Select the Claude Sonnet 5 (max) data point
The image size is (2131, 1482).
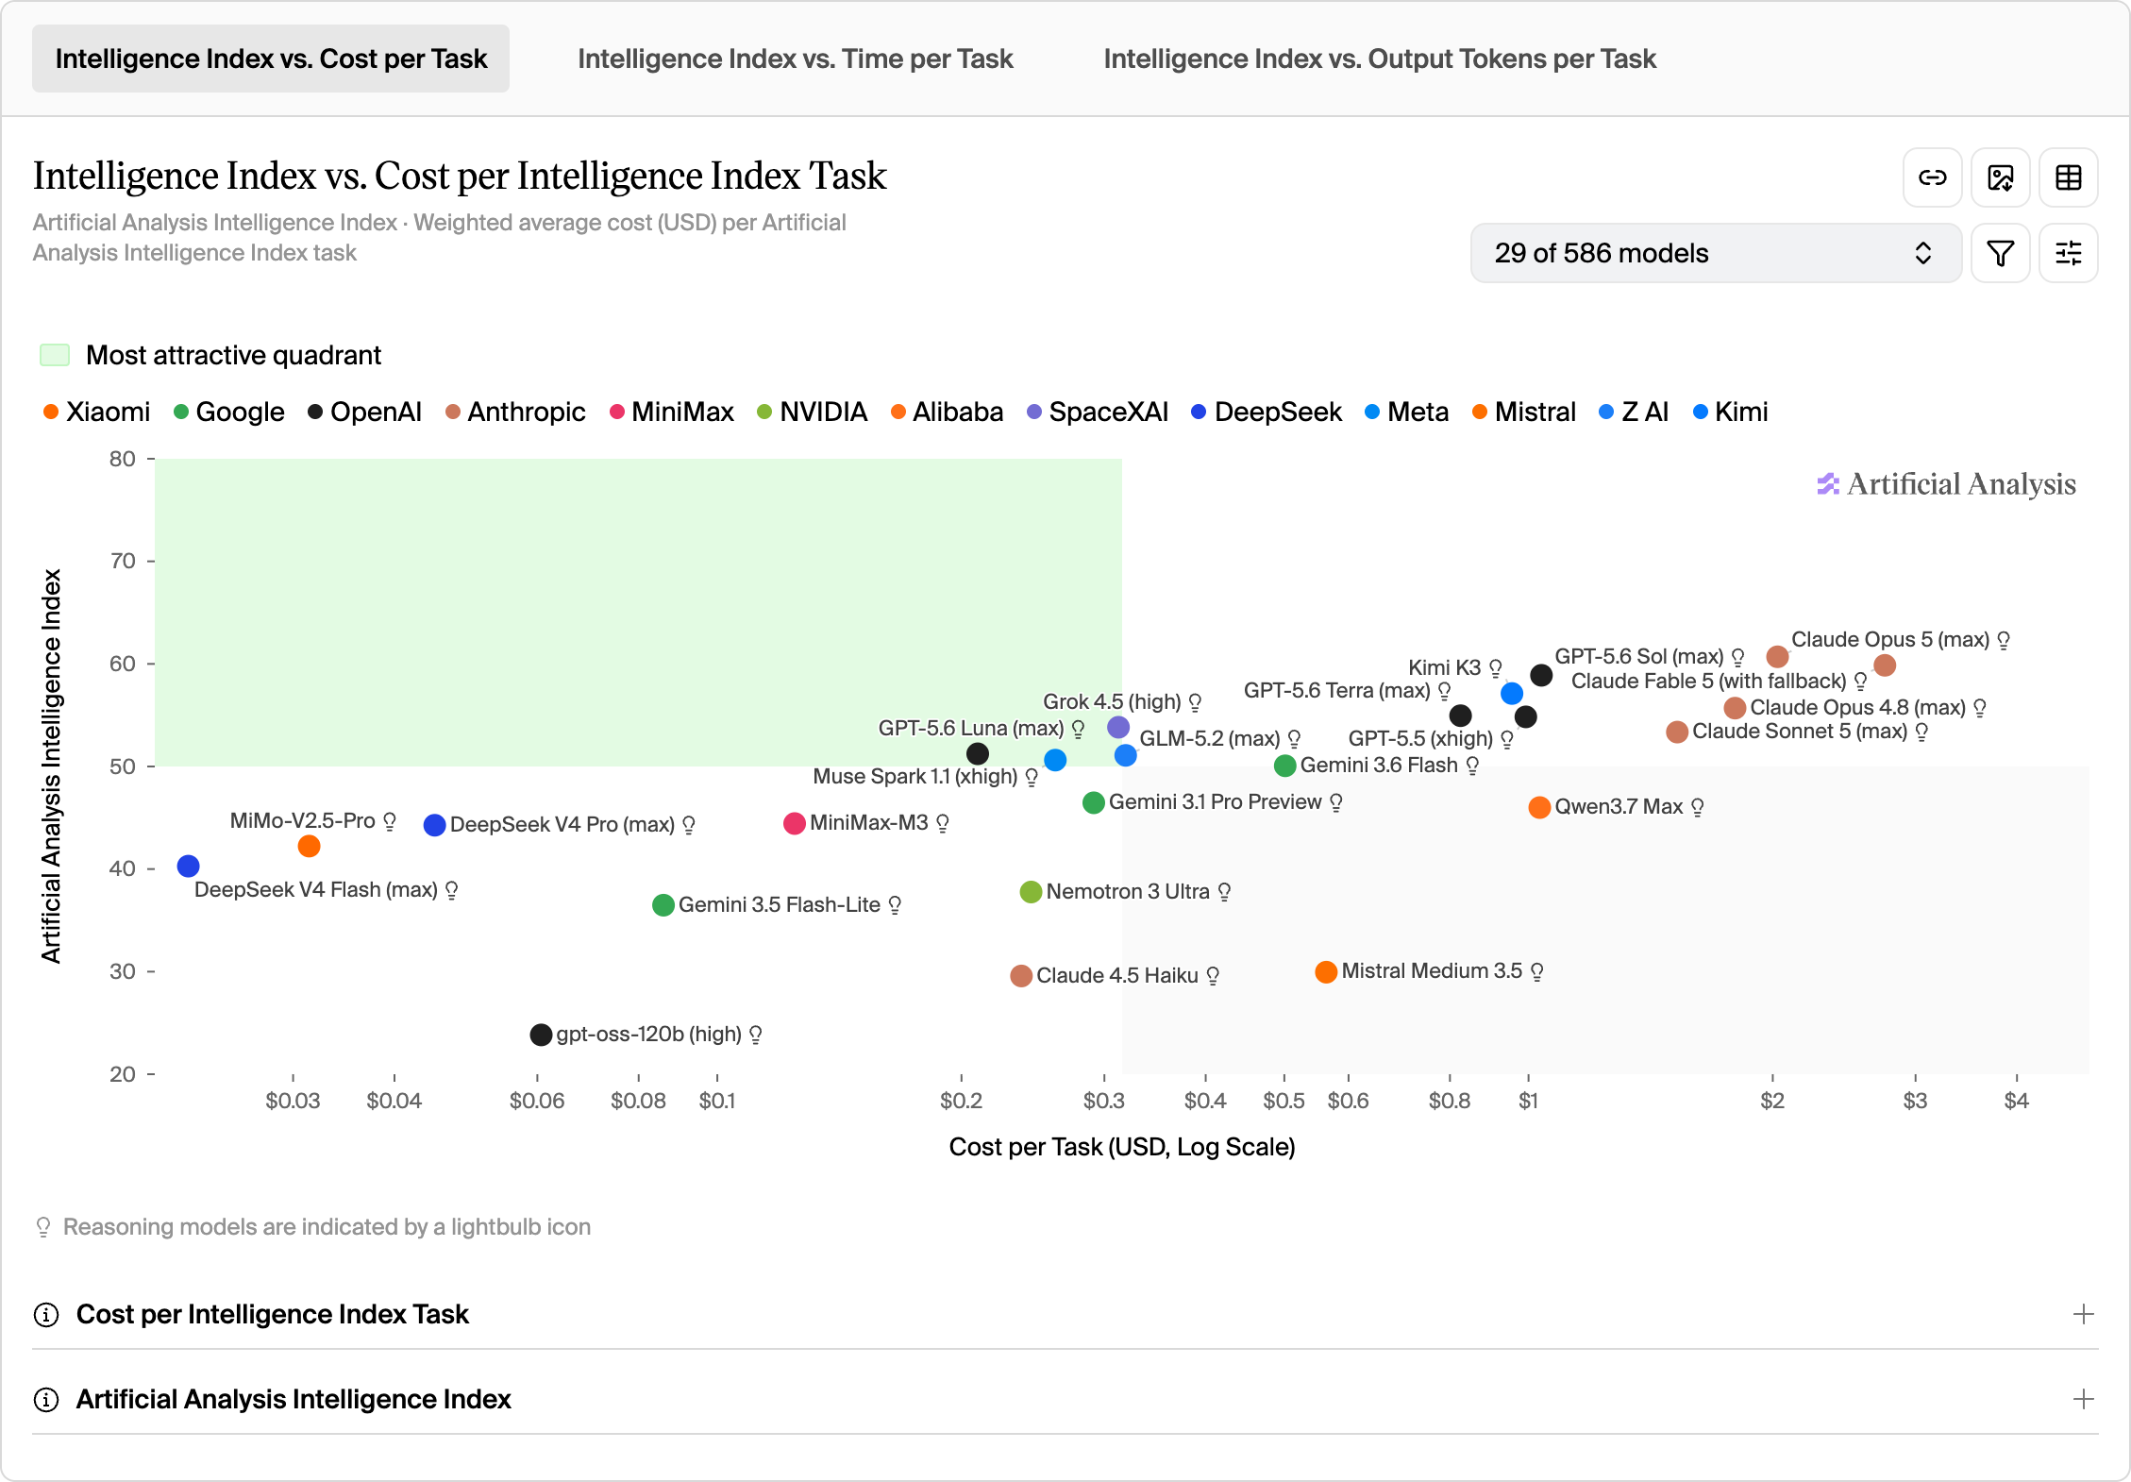[1677, 732]
